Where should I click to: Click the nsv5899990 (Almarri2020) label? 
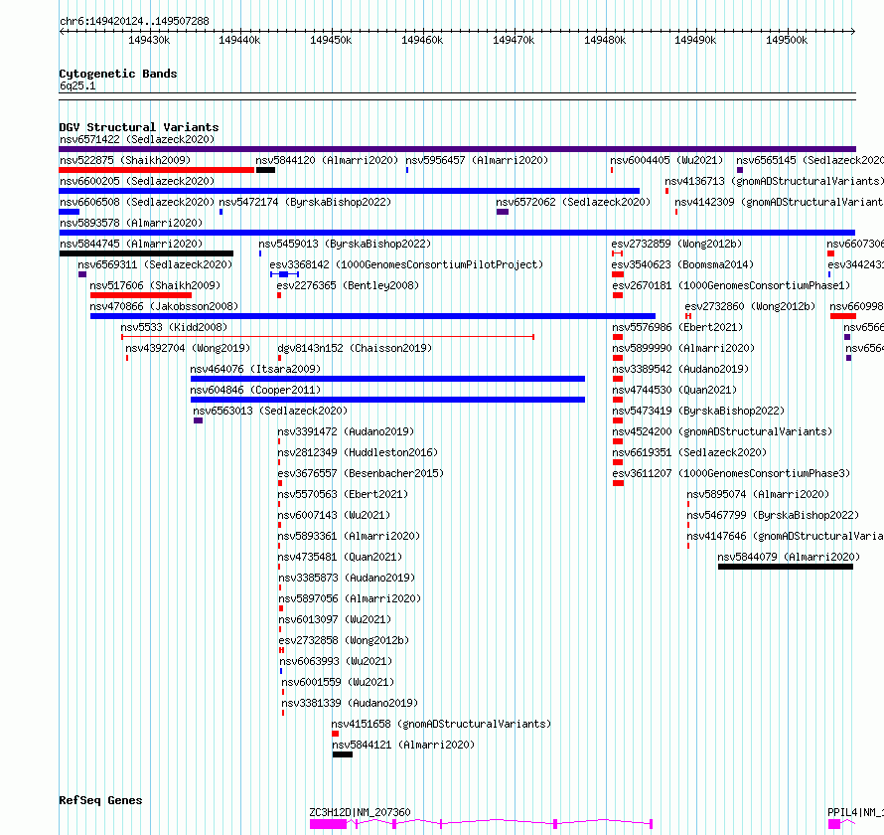[683, 348]
